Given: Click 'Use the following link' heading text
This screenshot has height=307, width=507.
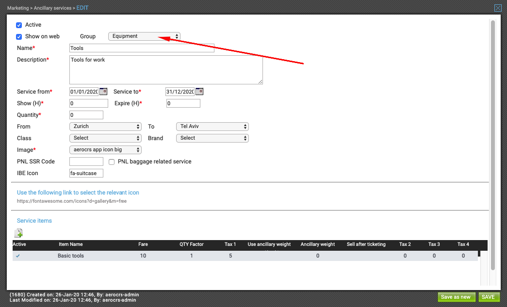Looking at the screenshot, I should [x=78, y=193].
